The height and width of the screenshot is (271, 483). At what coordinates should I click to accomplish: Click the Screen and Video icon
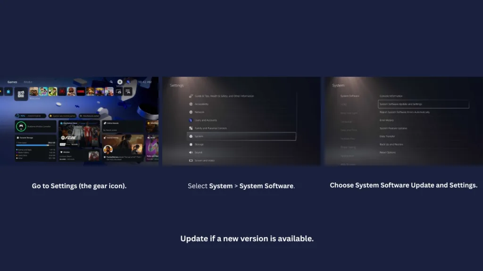pyautogui.click(x=190, y=160)
